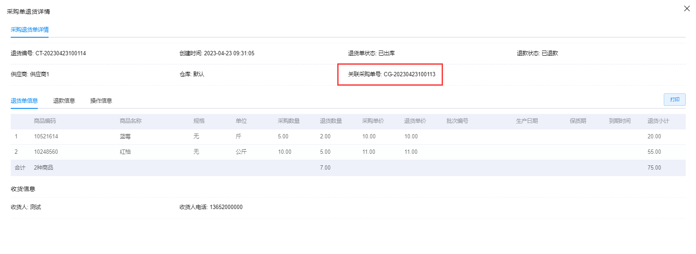Click the 合计 summary row total 75.00
Image resolution: width=696 pixels, height=254 pixels.
click(x=654, y=167)
